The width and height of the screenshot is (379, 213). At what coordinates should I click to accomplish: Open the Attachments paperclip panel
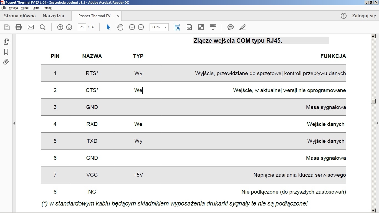coord(6,62)
